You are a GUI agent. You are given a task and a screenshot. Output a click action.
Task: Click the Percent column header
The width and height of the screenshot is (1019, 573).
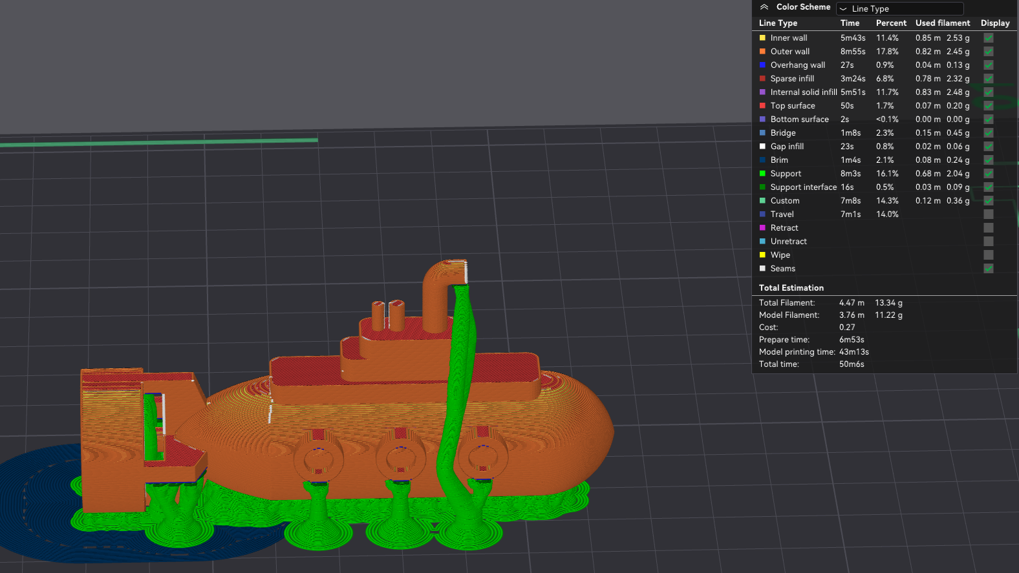[891, 23]
